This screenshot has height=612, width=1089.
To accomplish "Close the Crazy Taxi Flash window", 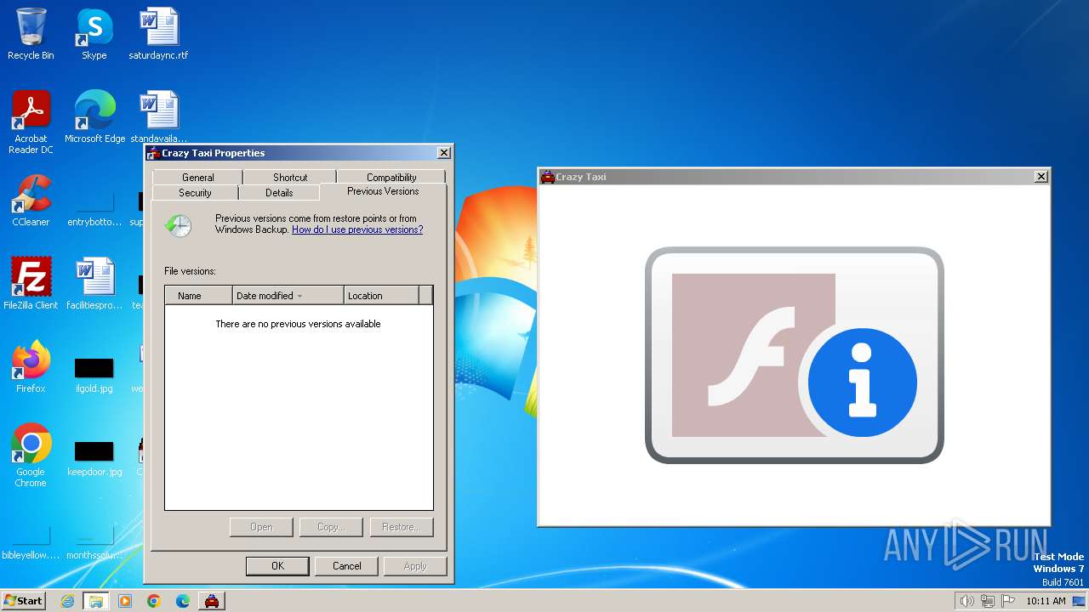I will [x=1041, y=177].
